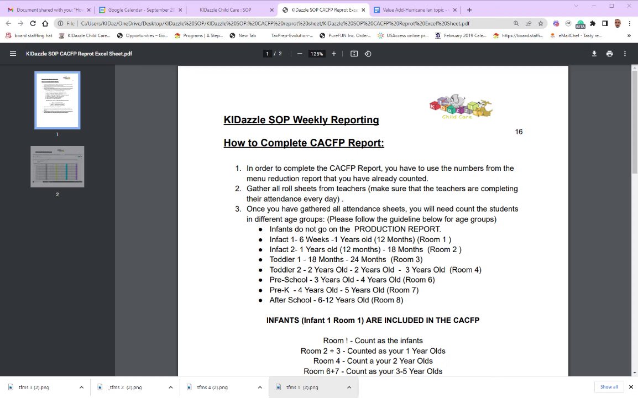Click the PDF page number field
The image size is (638, 398).
pos(268,54)
